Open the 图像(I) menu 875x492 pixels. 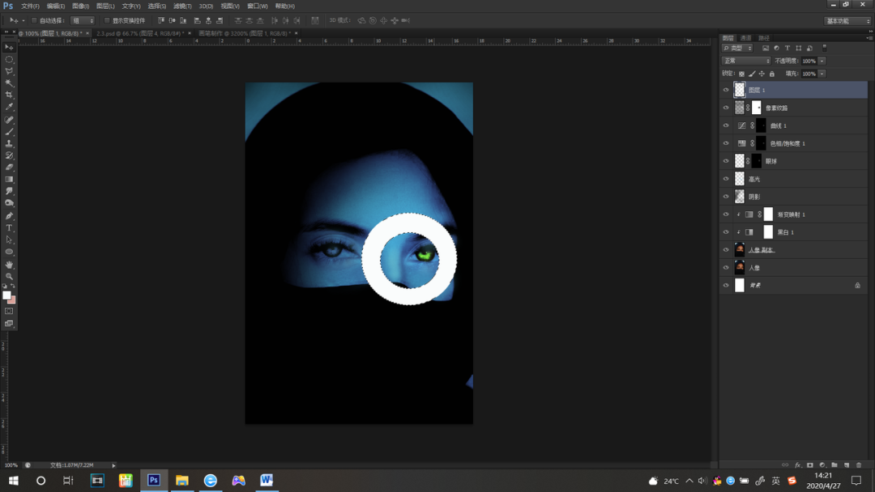[81, 6]
